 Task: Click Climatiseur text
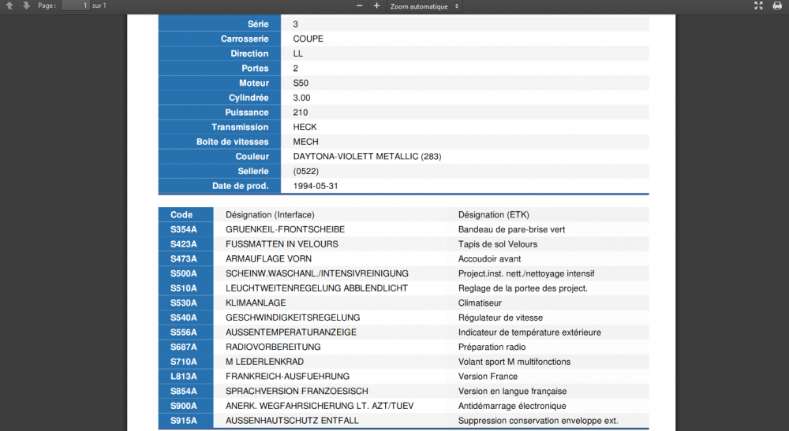point(480,303)
